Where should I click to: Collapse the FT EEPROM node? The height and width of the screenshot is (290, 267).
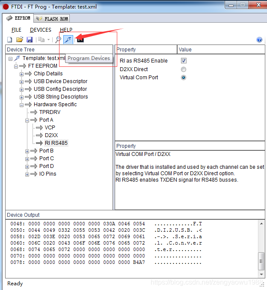click(16, 66)
